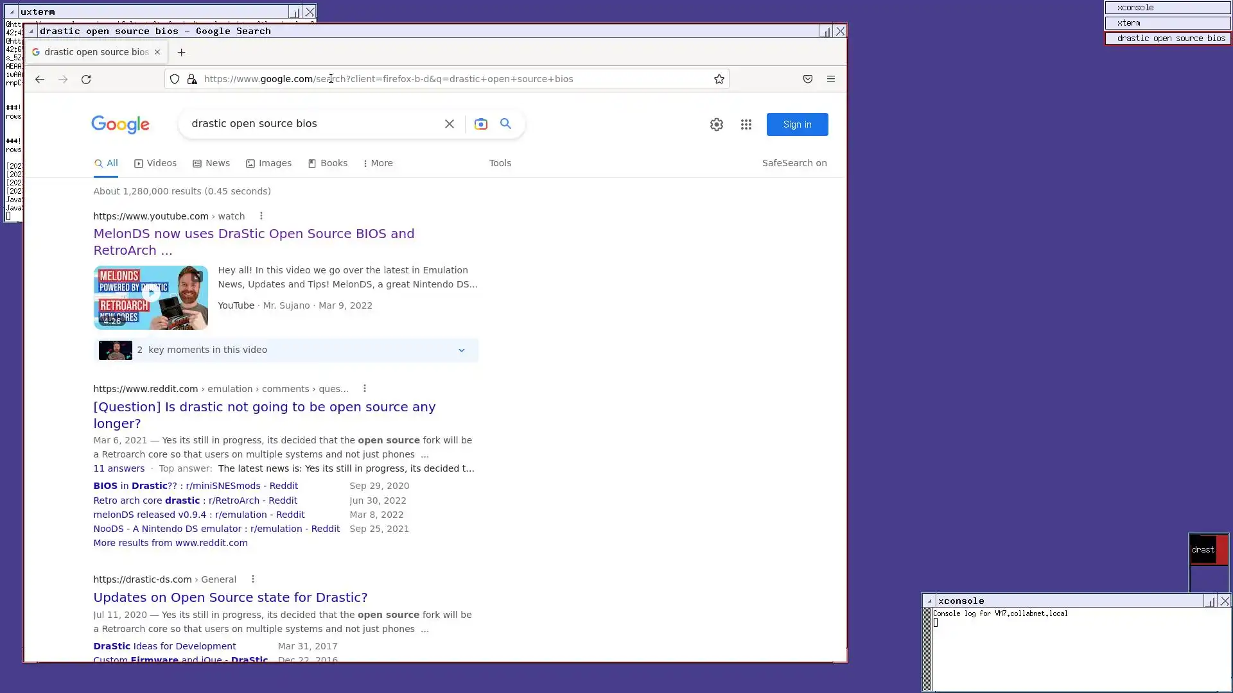The height and width of the screenshot is (693, 1233).
Task: Switch to the Videos results tab
Action: click(x=155, y=163)
